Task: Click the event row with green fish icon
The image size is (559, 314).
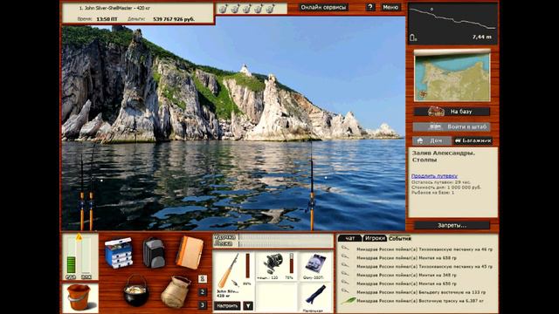Action: pos(417,301)
